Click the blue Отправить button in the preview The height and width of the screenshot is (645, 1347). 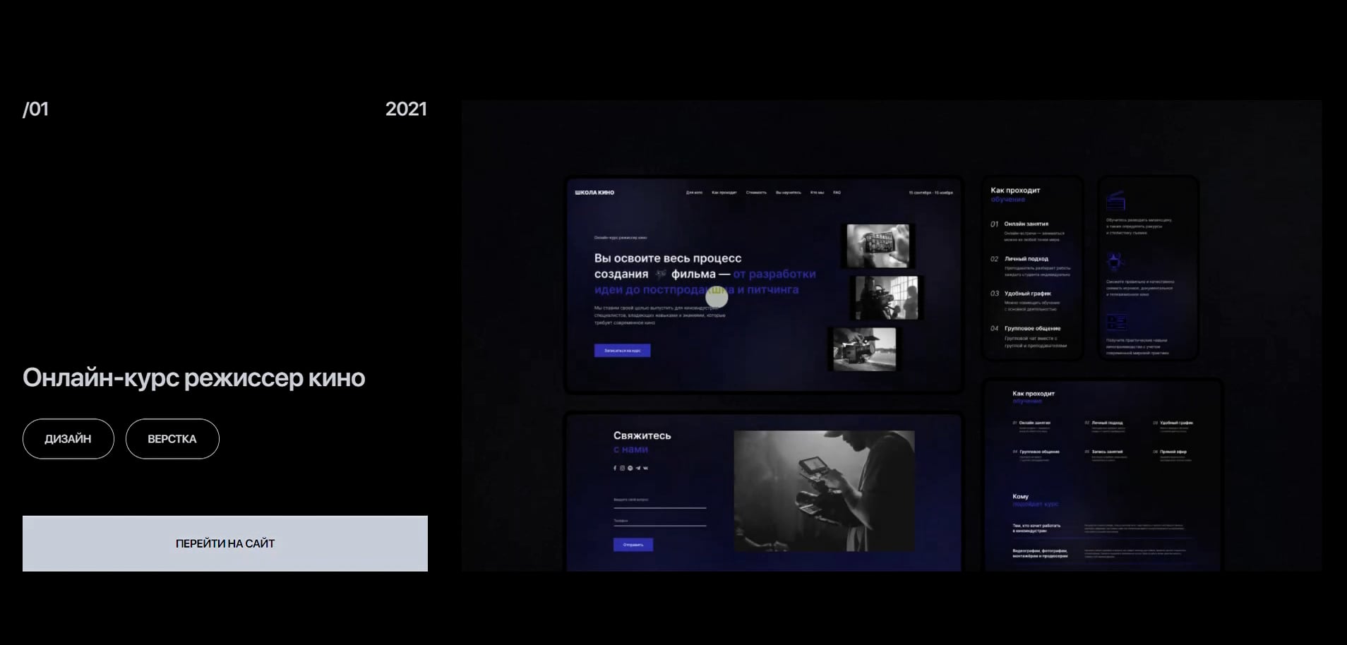tap(633, 545)
